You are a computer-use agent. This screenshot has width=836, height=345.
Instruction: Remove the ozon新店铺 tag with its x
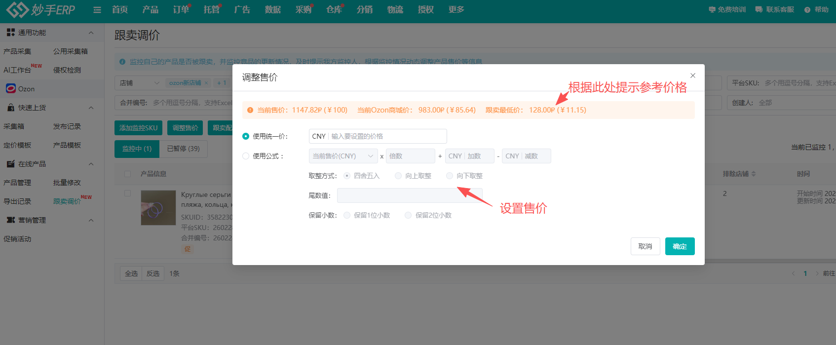click(x=206, y=83)
